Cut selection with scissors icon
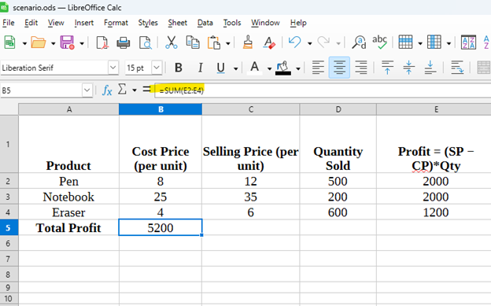The image size is (491, 306). [172, 42]
